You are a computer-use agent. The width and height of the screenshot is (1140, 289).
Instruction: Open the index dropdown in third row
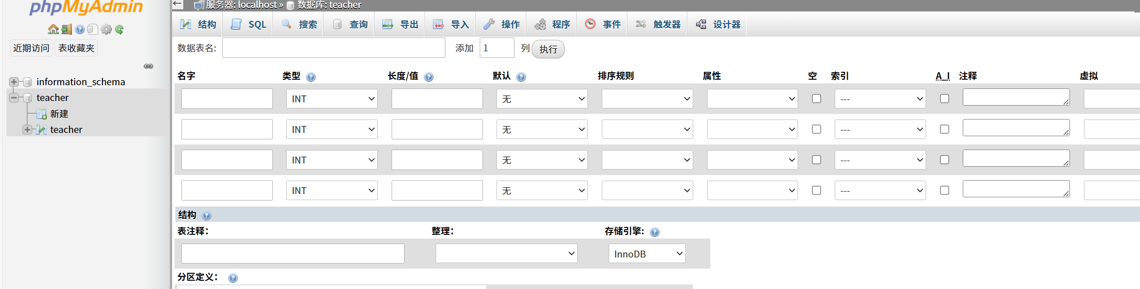880,160
